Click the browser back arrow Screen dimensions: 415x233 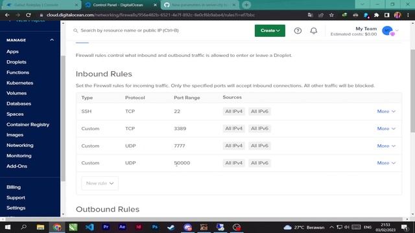tap(7, 15)
